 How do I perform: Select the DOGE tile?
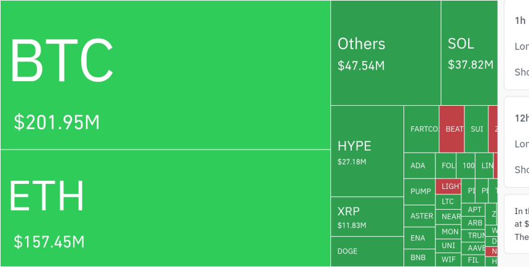[367, 252]
